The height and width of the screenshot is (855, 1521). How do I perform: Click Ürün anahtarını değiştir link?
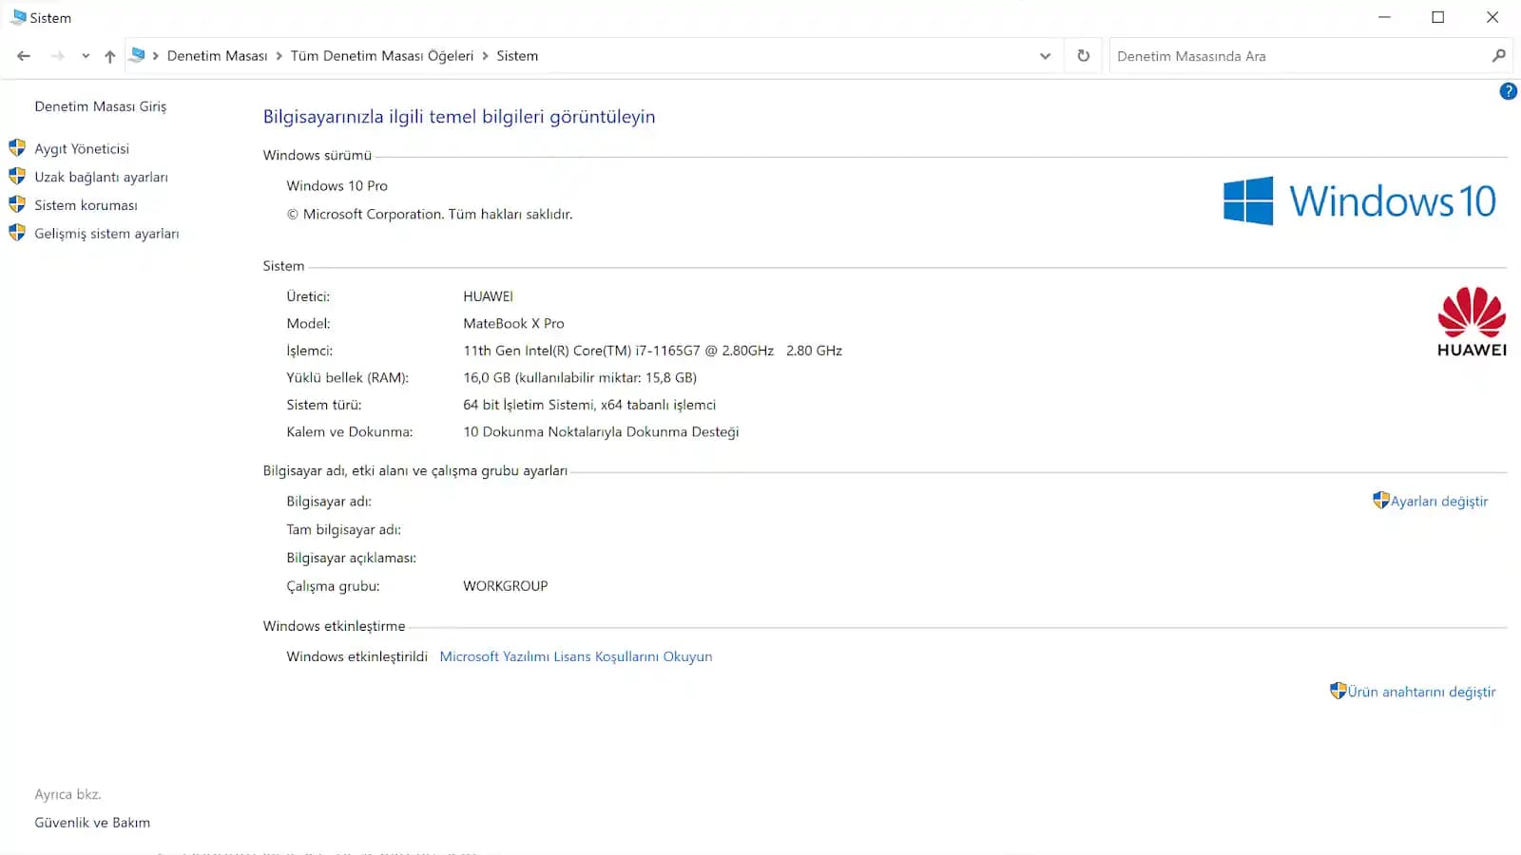pos(1420,692)
